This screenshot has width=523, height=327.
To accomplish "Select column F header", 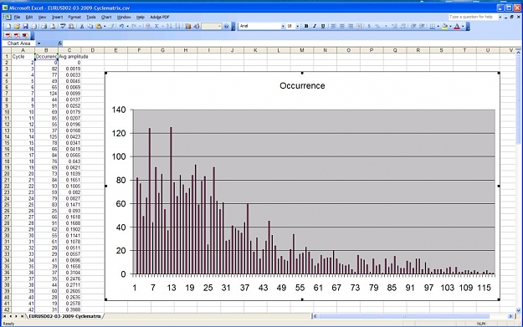I will click(139, 50).
